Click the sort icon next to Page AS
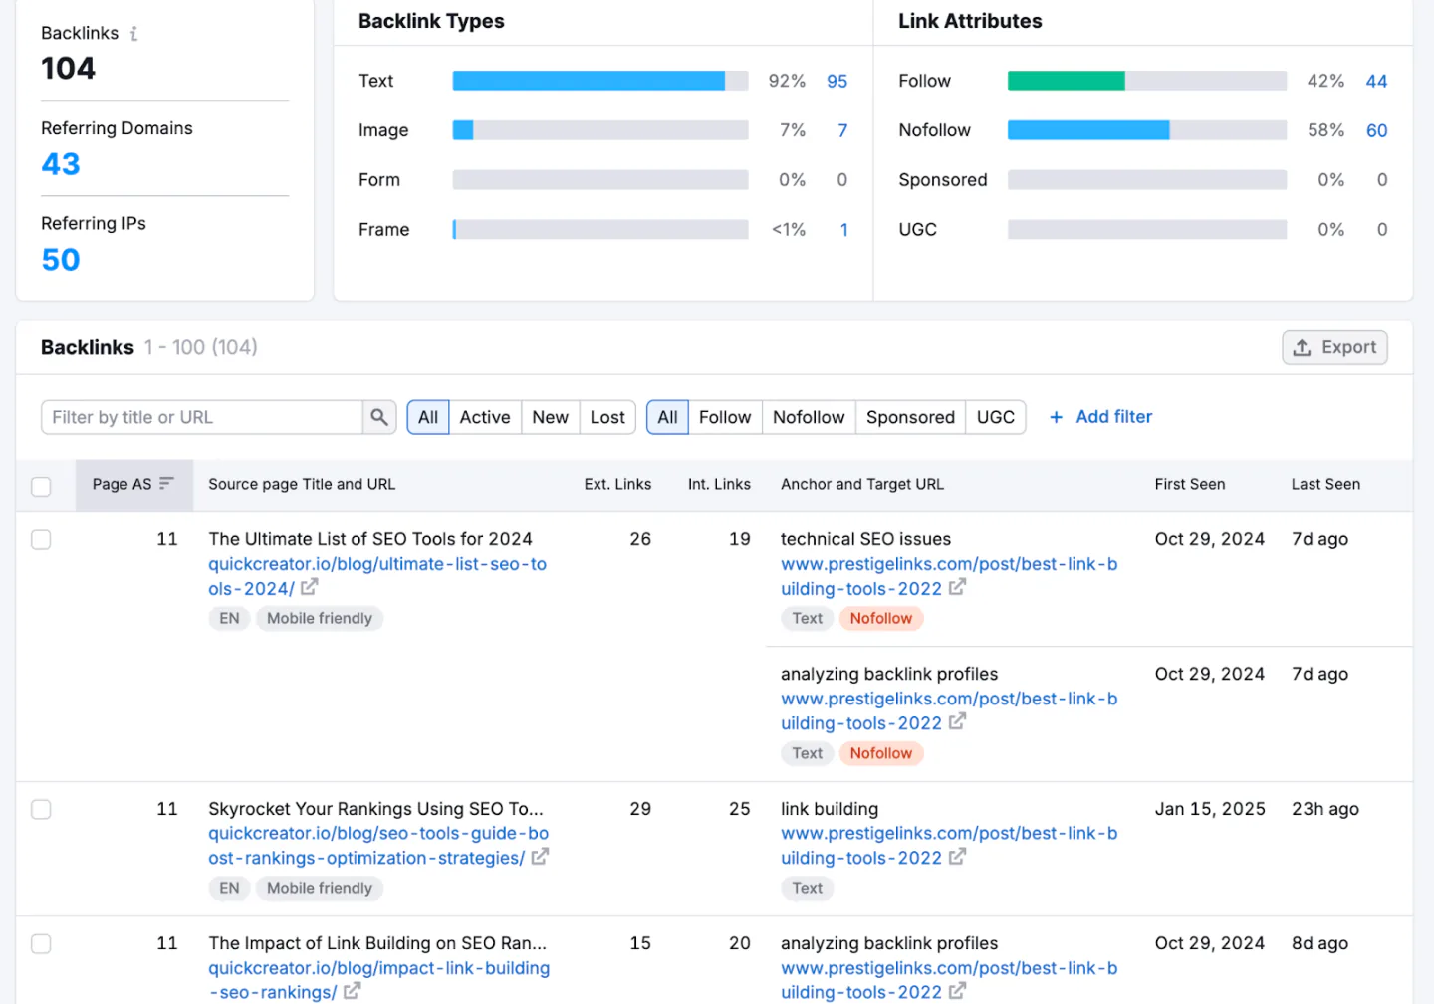This screenshot has height=1004, width=1434. click(166, 483)
